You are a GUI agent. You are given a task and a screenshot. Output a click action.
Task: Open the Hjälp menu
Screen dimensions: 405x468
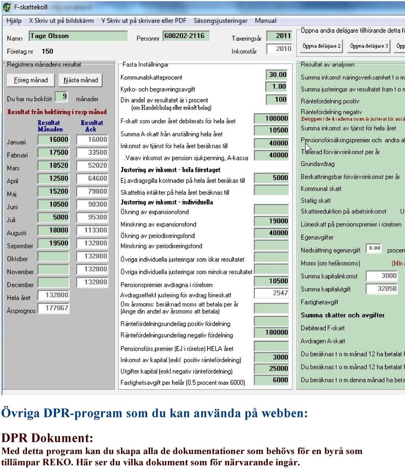click(x=14, y=21)
